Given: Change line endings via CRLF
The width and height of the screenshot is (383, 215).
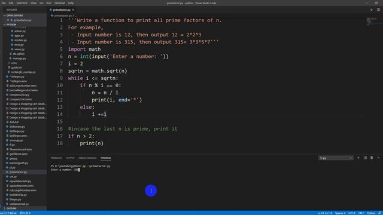Looking at the screenshot, I should [361, 213].
